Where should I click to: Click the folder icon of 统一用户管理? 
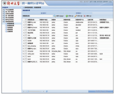point(4,12)
